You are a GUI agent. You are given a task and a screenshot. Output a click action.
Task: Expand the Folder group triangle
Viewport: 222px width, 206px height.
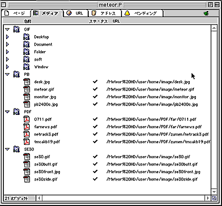tap(7, 52)
